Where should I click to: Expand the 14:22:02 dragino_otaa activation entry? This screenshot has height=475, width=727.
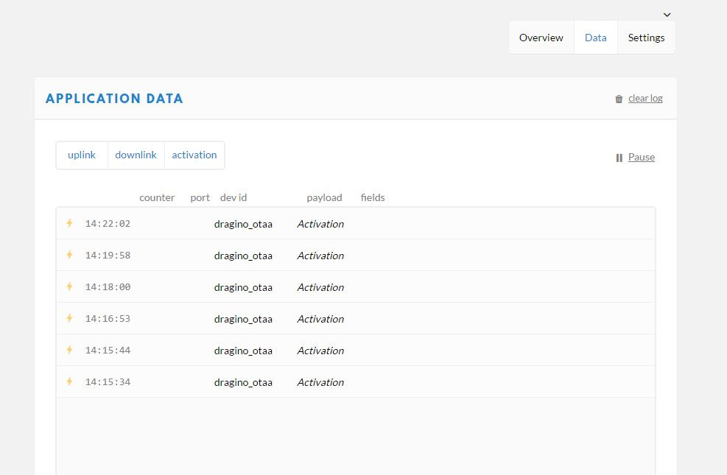point(355,224)
